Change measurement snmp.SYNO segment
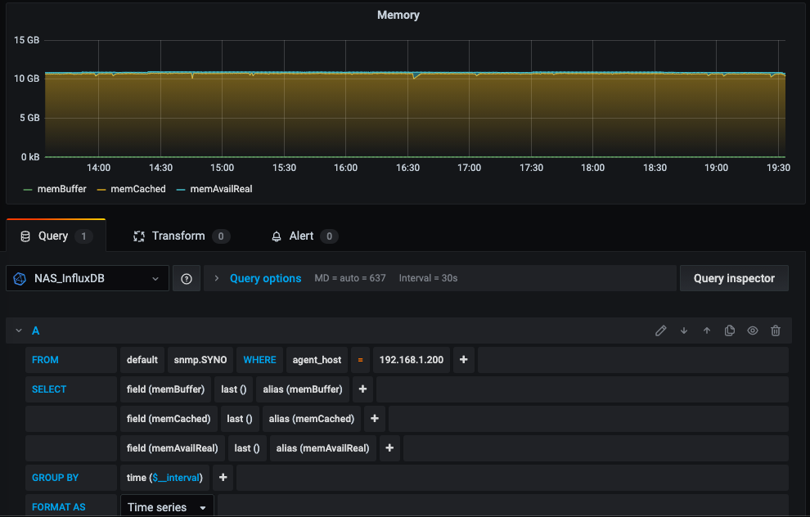810x517 pixels. tap(200, 360)
